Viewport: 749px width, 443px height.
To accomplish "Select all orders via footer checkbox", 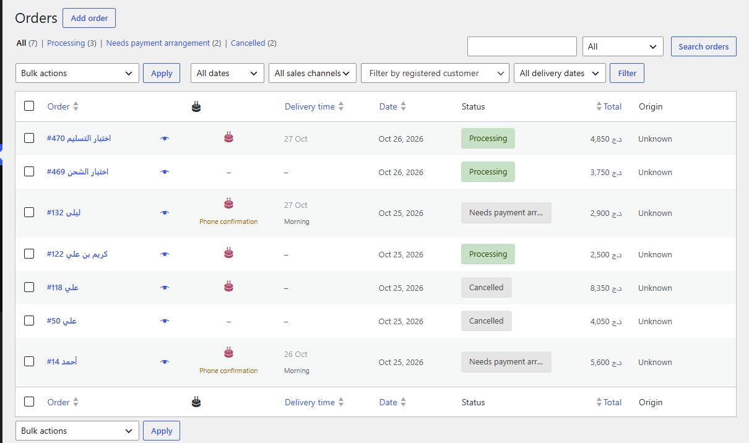I will point(29,402).
